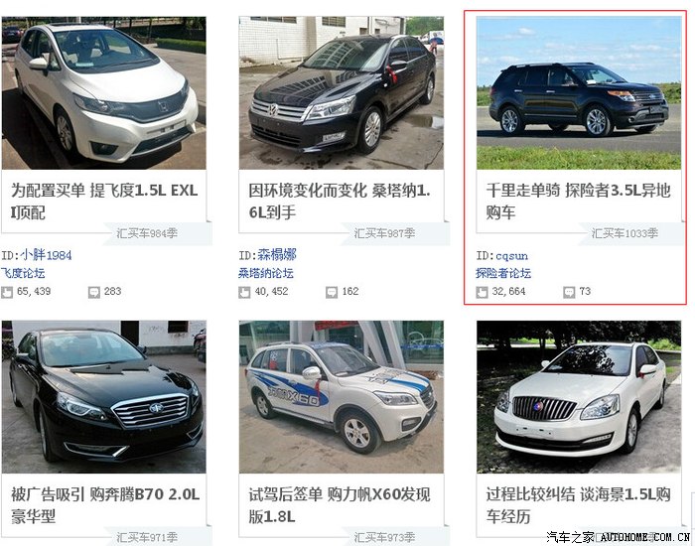Image resolution: width=695 pixels, height=546 pixels.
Task: Visit the 探险者论坛 forum link
Action: pos(503,273)
